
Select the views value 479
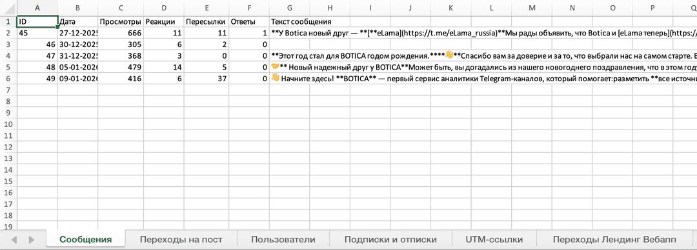121,67
